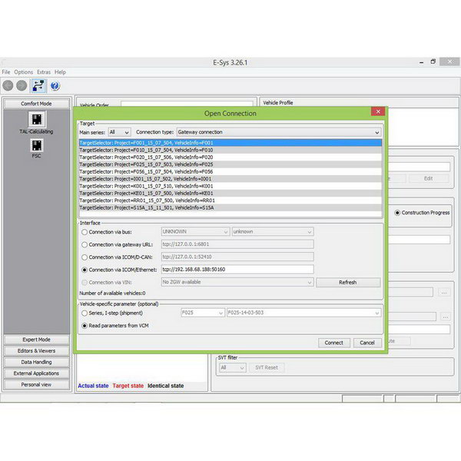Restore the E-Sys main window
The image size is (461, 461).
click(433, 61)
